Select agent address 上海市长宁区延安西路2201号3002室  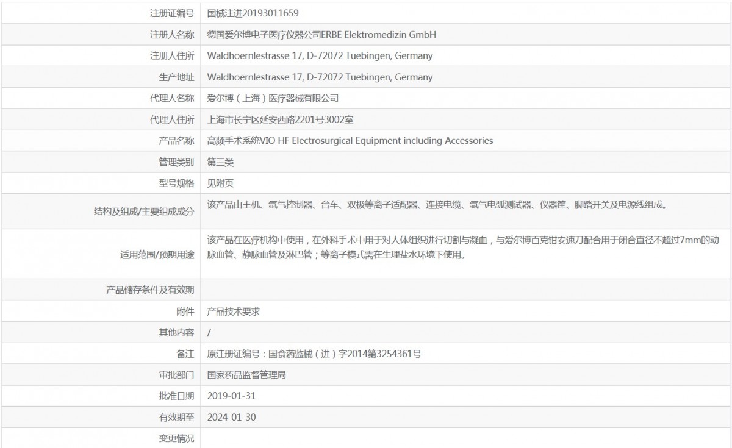pyautogui.click(x=280, y=119)
